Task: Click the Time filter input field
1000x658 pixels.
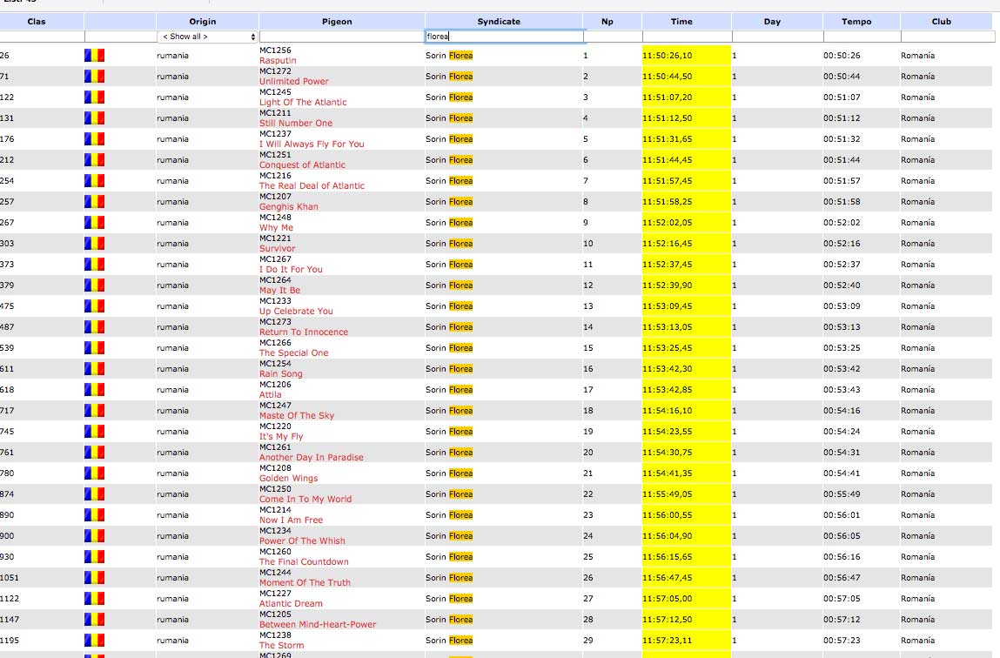Action: pyautogui.click(x=687, y=37)
